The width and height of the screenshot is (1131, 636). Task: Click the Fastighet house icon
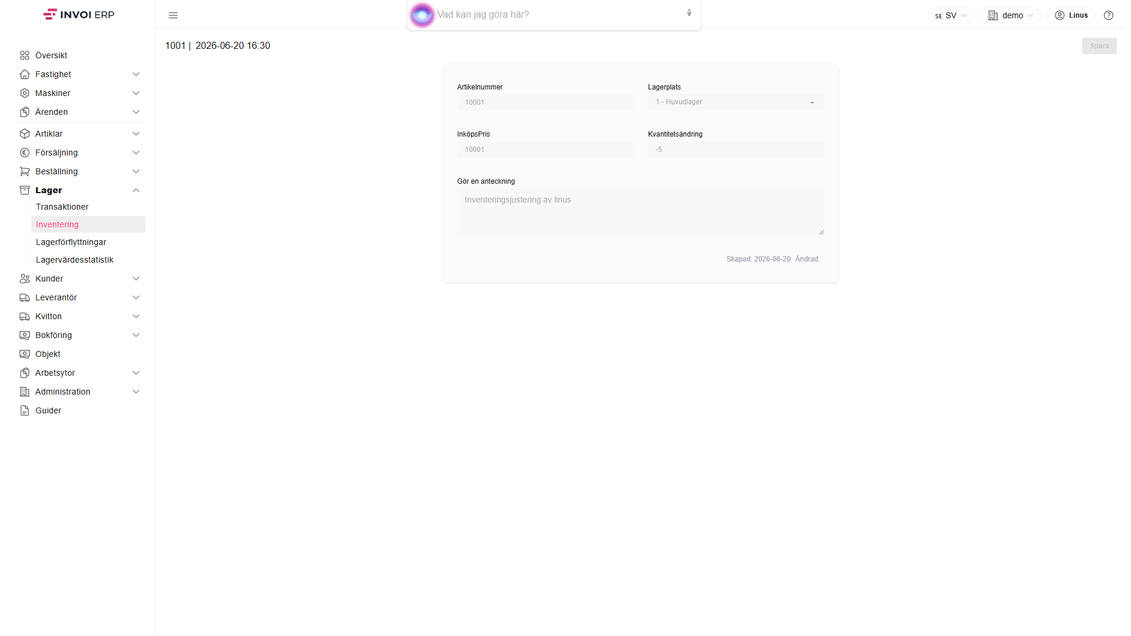click(x=25, y=74)
